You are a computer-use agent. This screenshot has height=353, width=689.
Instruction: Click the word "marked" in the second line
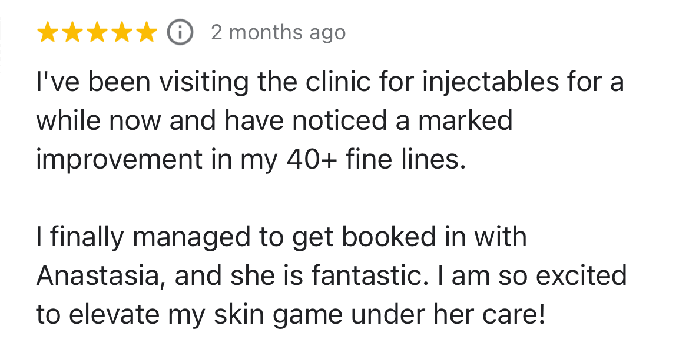(465, 121)
